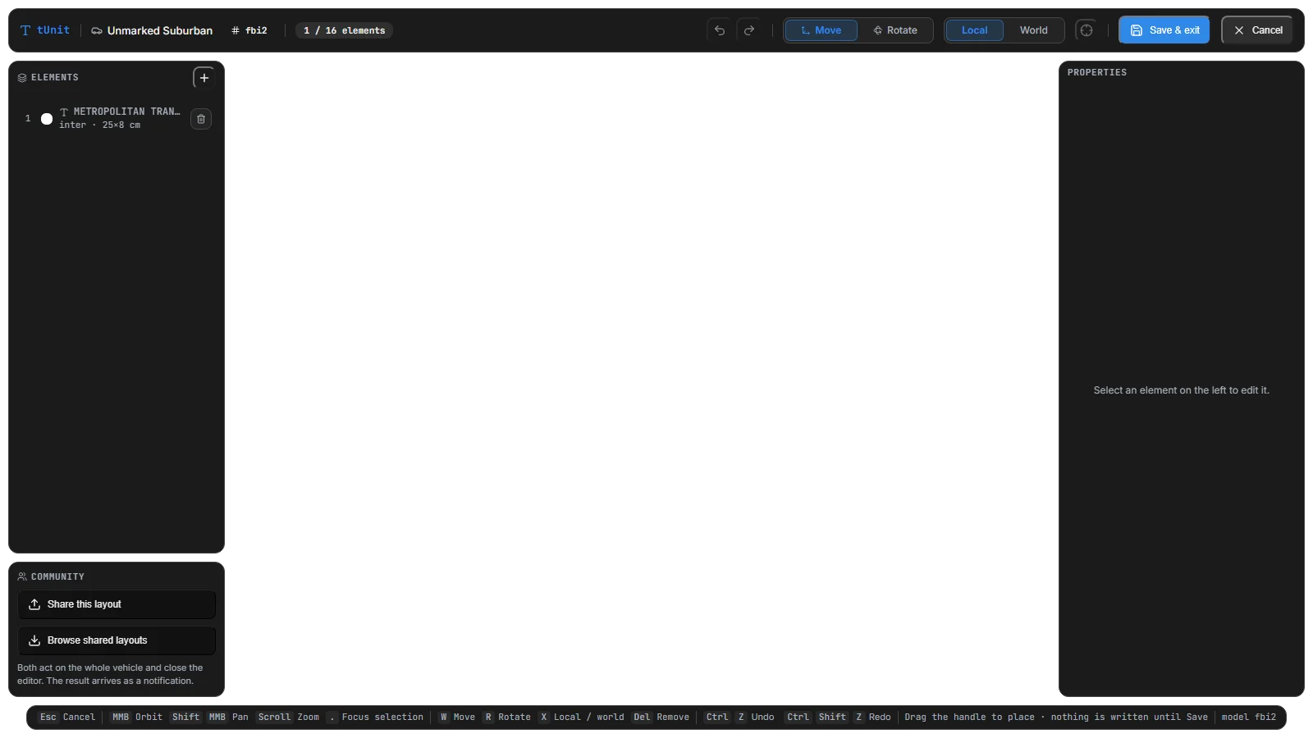Switch to Local coordinate space
Viewport: 1313px width, 738px height.
[x=975, y=30]
